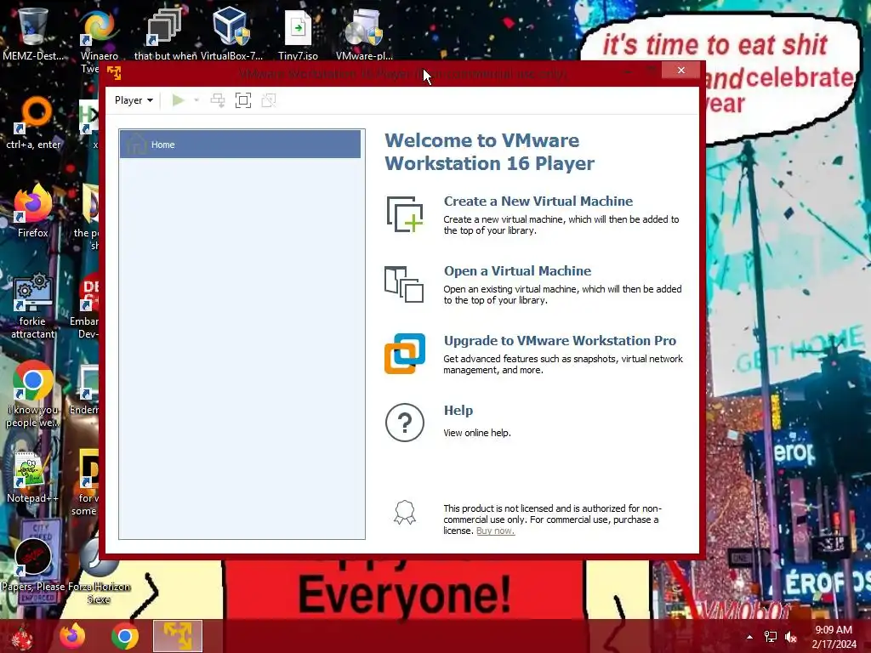This screenshot has width=871, height=653.
Task: Launch Firefox from the taskbar
Action: tap(73, 636)
